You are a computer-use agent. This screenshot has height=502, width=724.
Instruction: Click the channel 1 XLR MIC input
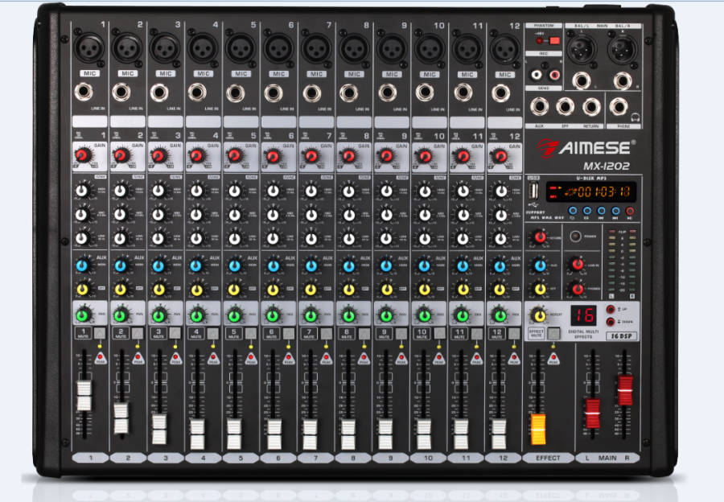click(89, 50)
